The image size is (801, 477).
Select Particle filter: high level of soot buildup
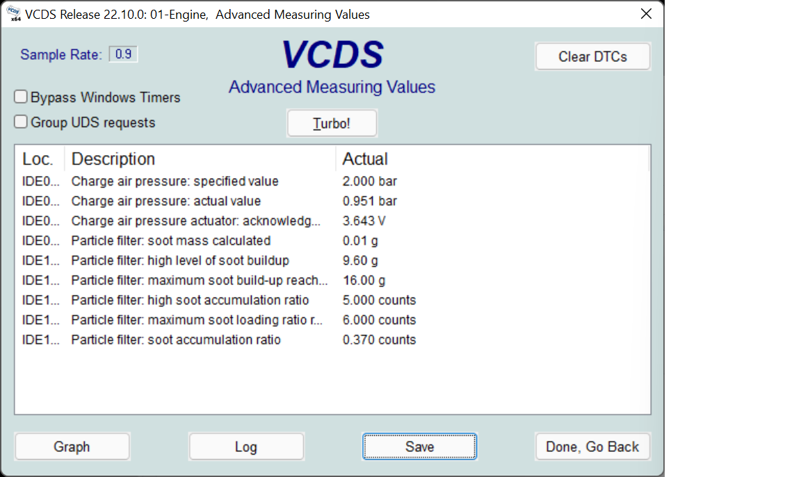coord(332,261)
